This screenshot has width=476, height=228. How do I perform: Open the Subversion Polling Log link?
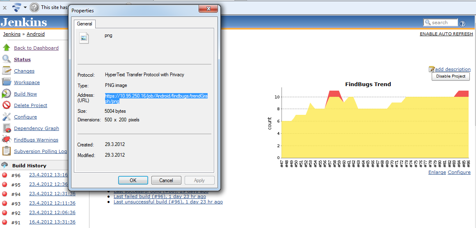pyautogui.click(x=40, y=151)
